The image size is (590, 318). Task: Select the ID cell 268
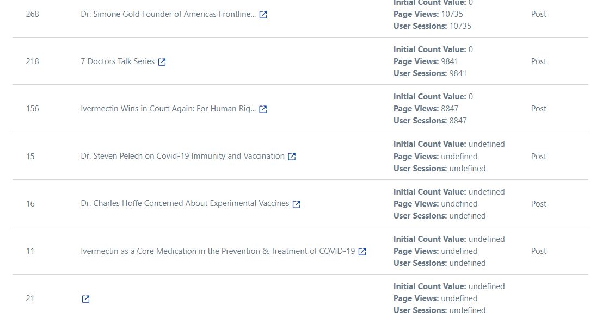[32, 14]
